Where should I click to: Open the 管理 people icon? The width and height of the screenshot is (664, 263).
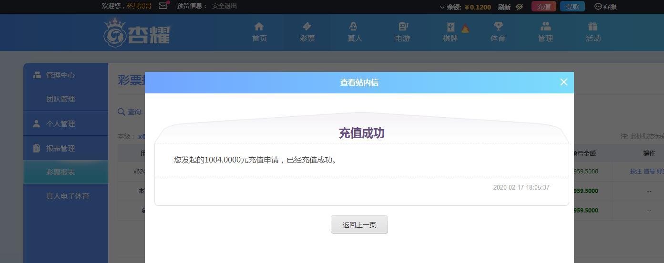pos(546,26)
